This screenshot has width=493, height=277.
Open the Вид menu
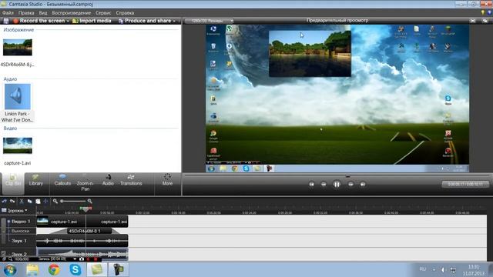point(43,13)
